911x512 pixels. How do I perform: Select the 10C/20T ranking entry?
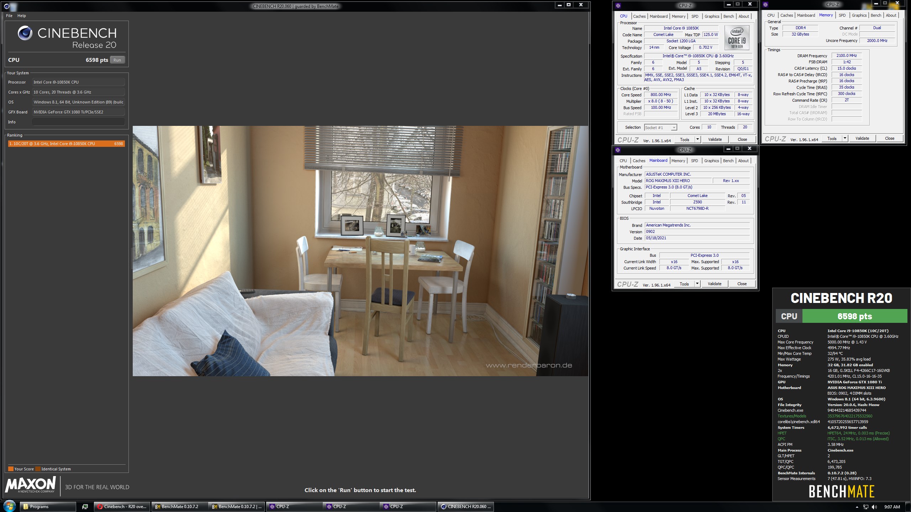click(66, 144)
